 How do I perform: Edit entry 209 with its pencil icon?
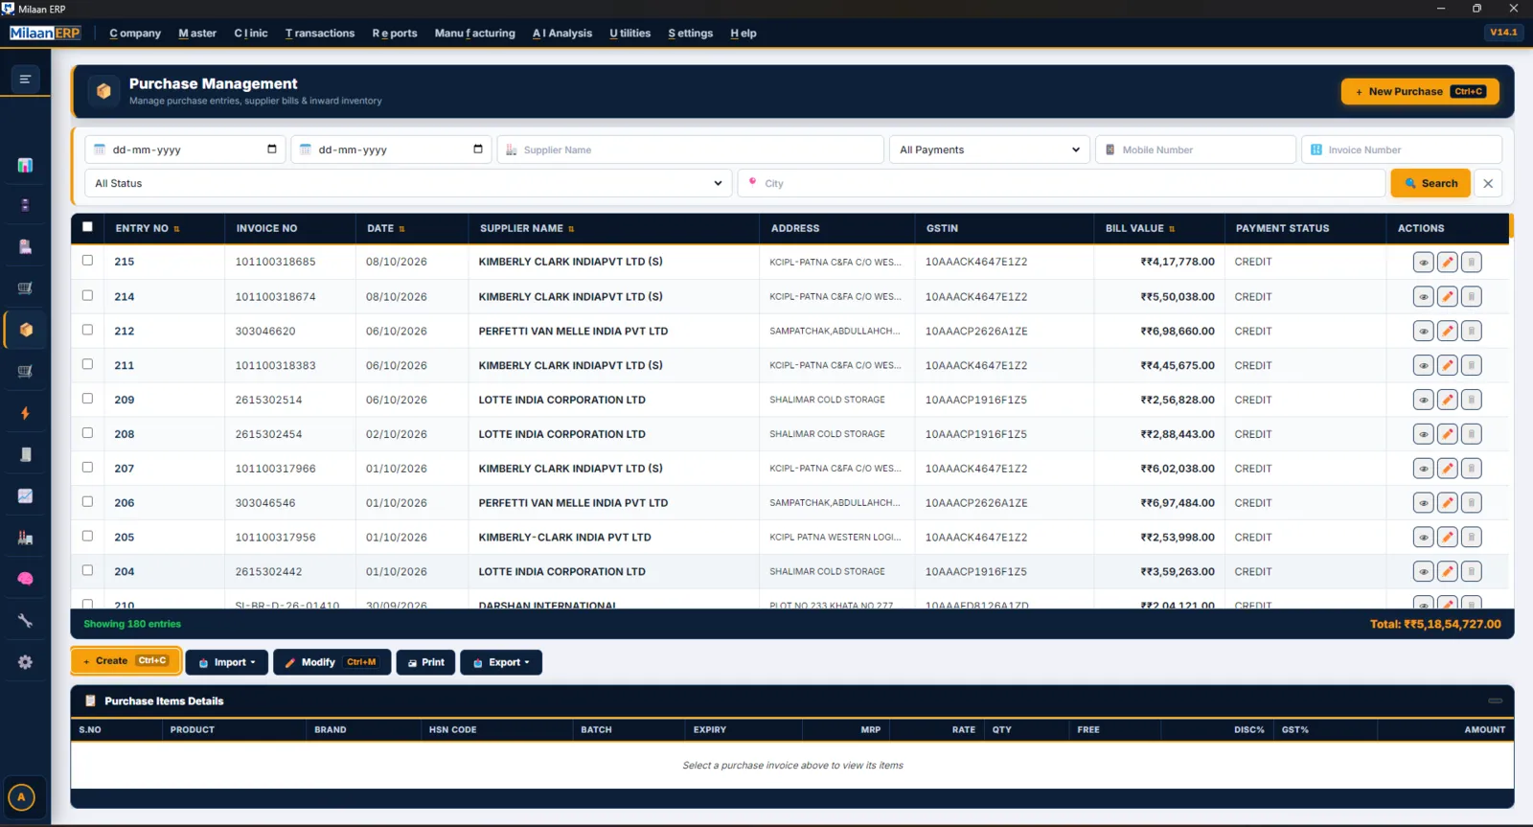click(1448, 400)
